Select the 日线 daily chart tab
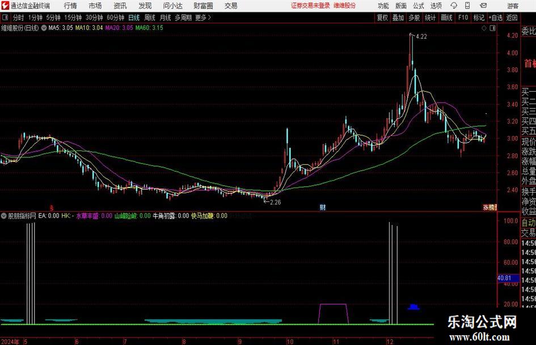 134,18
